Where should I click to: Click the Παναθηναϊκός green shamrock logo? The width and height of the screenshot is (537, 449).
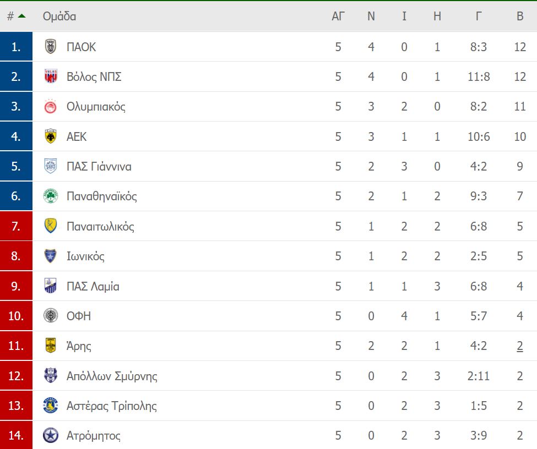point(51,196)
